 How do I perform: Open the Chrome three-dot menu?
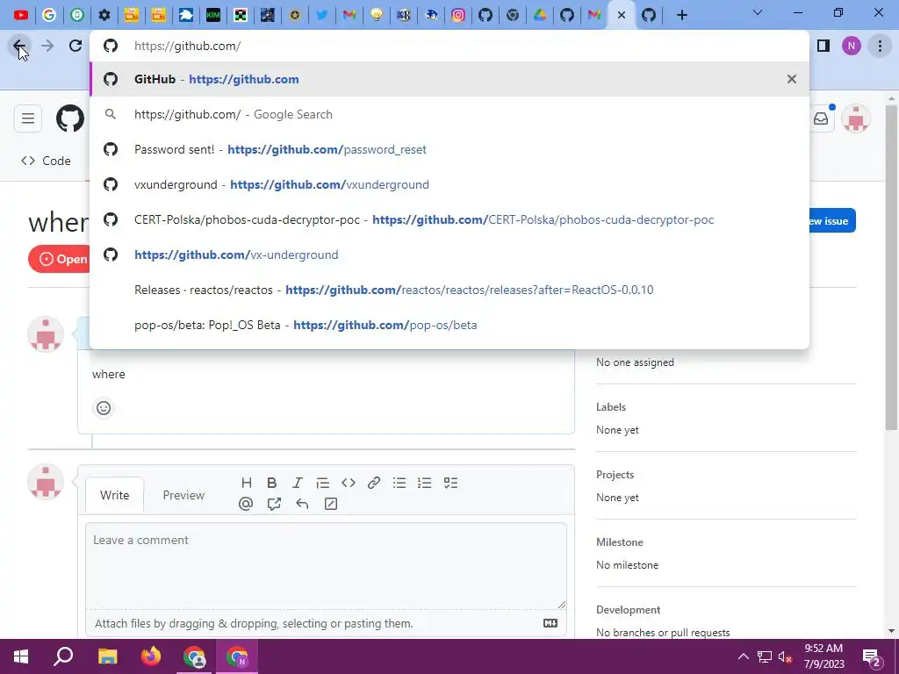(880, 46)
